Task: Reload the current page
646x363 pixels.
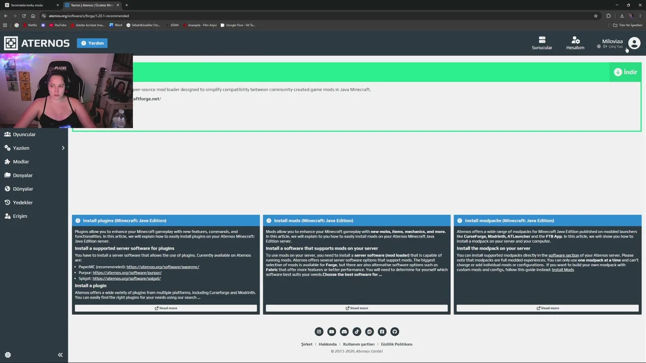Action: pos(24,16)
